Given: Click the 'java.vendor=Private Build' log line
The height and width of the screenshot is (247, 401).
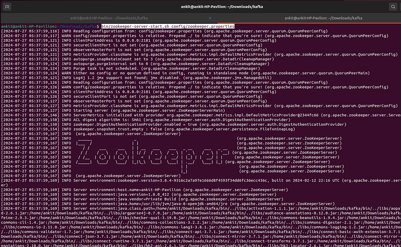Looking at the screenshot, I should [x=142, y=199].
